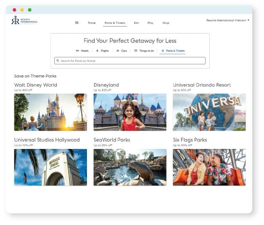Click the red close window dot
Image resolution: width=264 pixels, height=225 pixels.
pos(14,10)
